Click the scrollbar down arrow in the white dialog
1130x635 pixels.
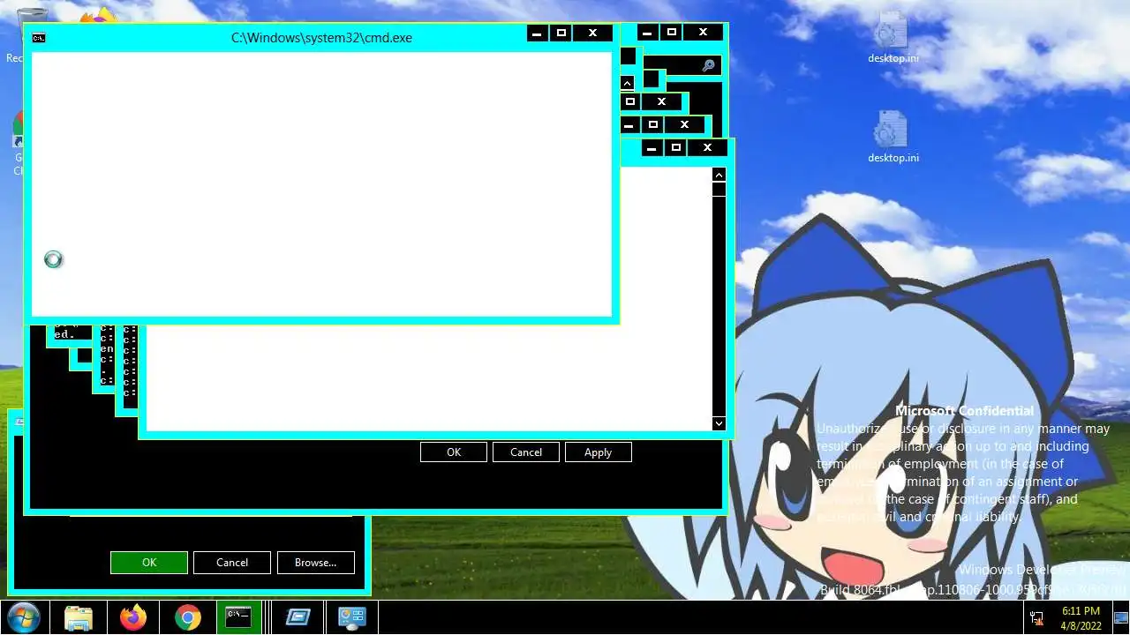(719, 423)
